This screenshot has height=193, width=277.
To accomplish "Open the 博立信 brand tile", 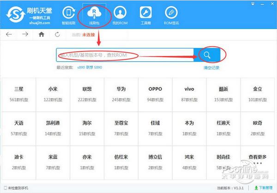I will pyautogui.click(x=155, y=163).
